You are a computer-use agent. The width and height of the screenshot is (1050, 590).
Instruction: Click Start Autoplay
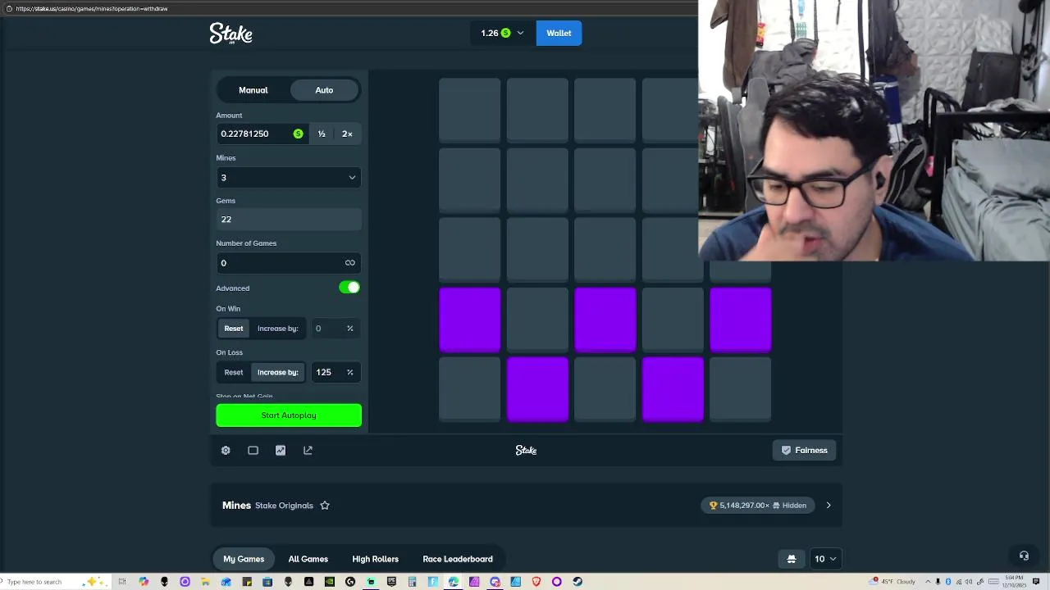tap(289, 415)
